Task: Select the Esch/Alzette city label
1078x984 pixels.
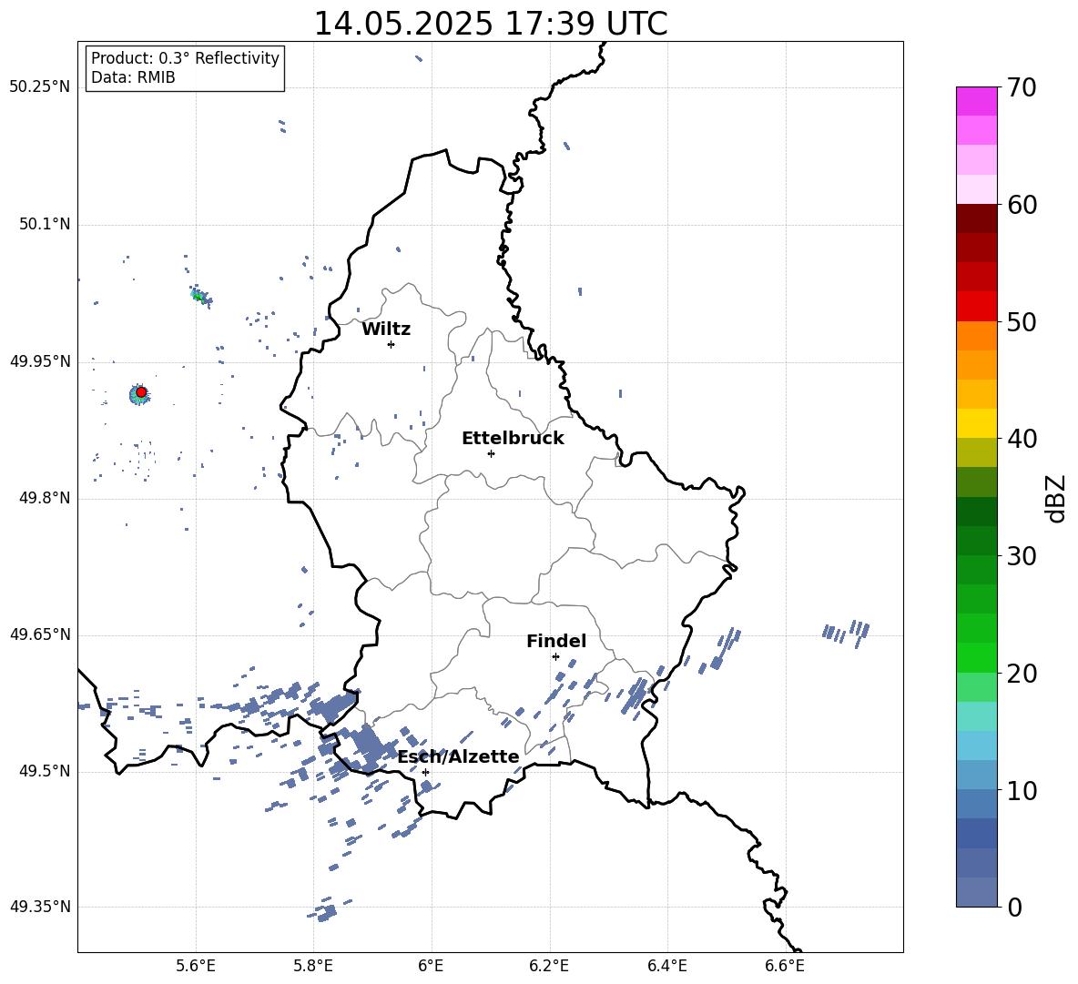Action: click(458, 756)
